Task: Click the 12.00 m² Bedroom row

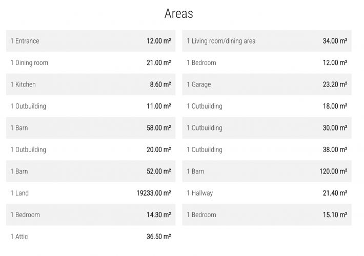Action: coord(267,62)
